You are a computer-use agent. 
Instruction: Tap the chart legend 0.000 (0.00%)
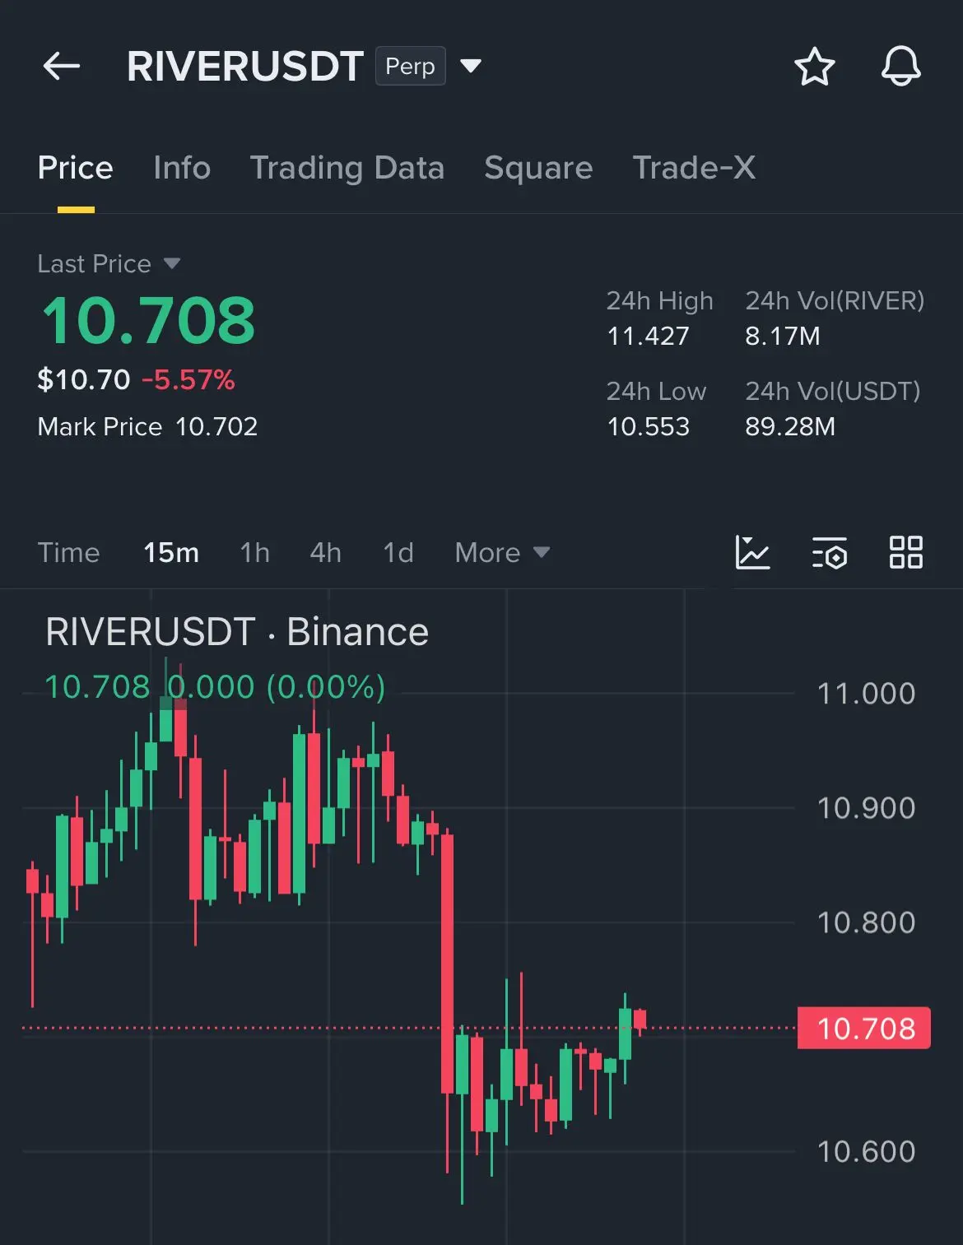pos(277,687)
